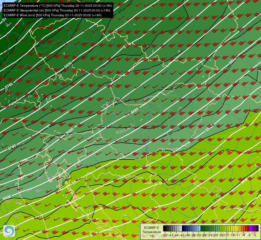Click legend tick value -17
This screenshot has width=261, height=240.
tap(227, 235)
